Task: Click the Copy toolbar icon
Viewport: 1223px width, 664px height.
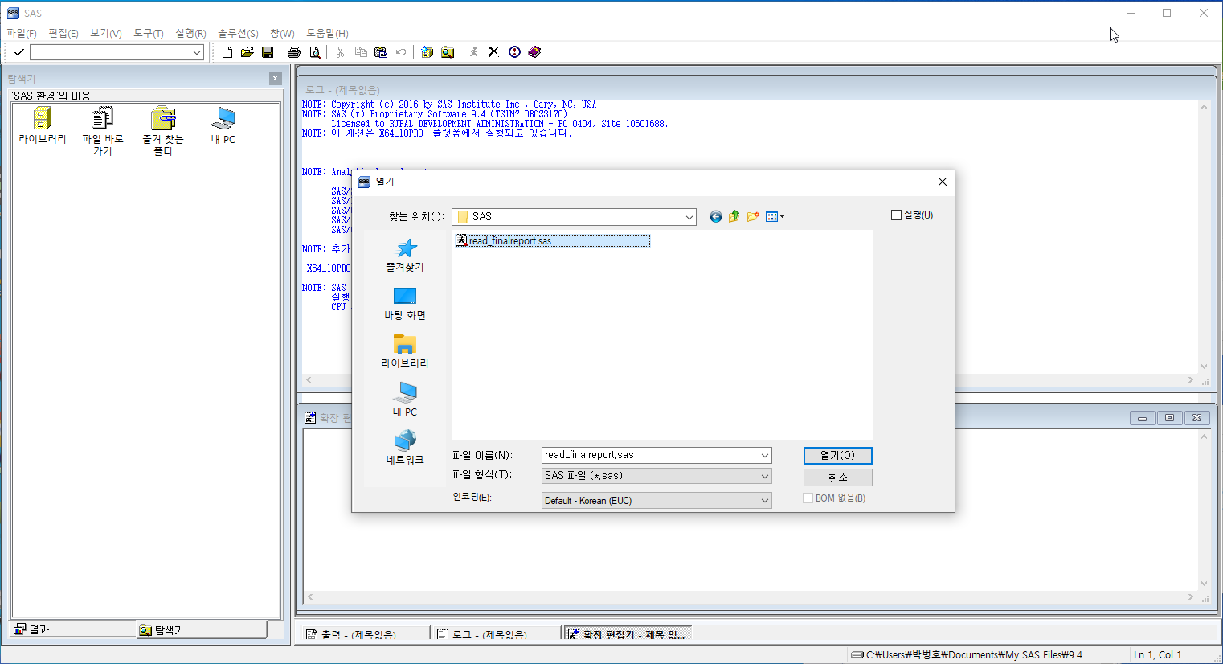Action: click(361, 52)
